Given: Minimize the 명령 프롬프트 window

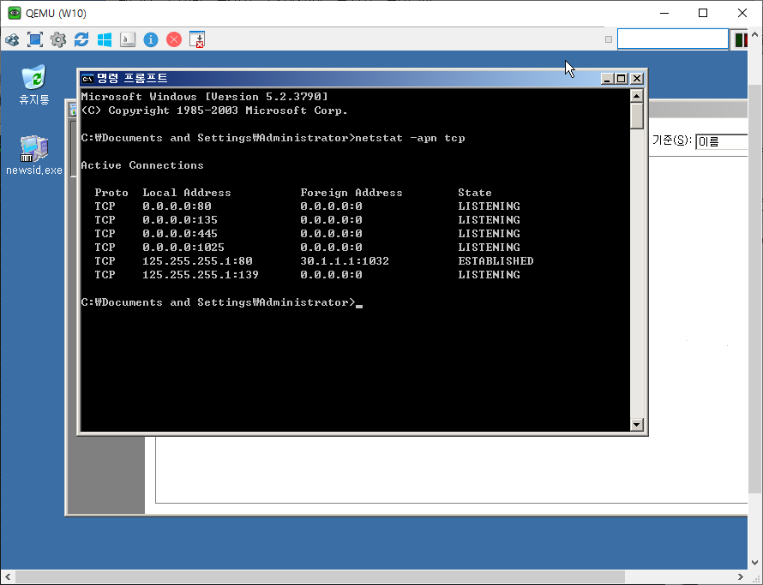Looking at the screenshot, I should click(x=606, y=79).
